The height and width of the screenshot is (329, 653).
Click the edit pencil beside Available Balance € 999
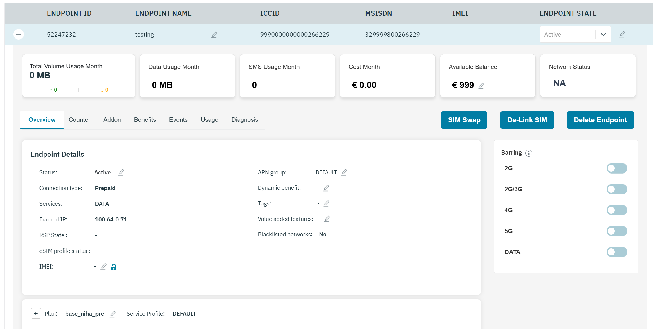click(481, 85)
